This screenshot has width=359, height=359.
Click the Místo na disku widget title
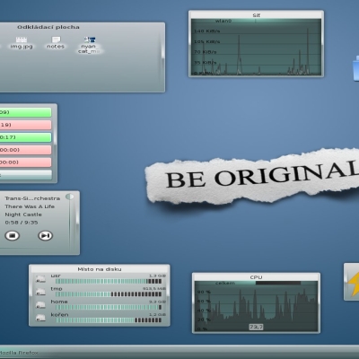click(100, 269)
